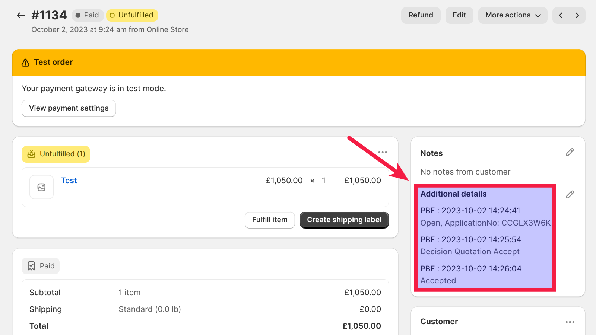Expand the More actions dropdown
The width and height of the screenshot is (596, 335).
click(x=513, y=15)
